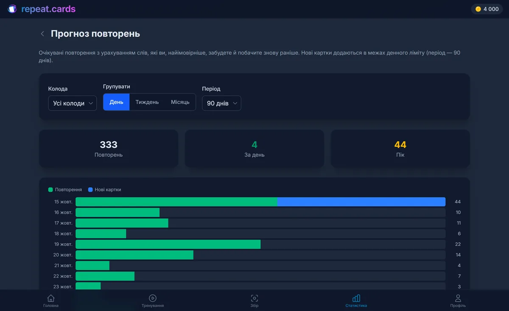The height and width of the screenshot is (311, 509).
Task: Click the value 22 beside 19 жовт. bar
Action: tap(458, 244)
